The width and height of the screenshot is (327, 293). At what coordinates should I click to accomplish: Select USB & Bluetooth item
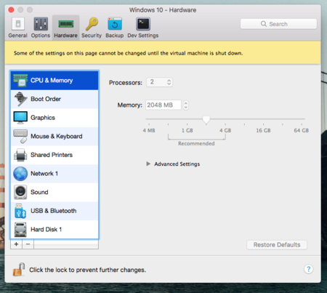54,211
